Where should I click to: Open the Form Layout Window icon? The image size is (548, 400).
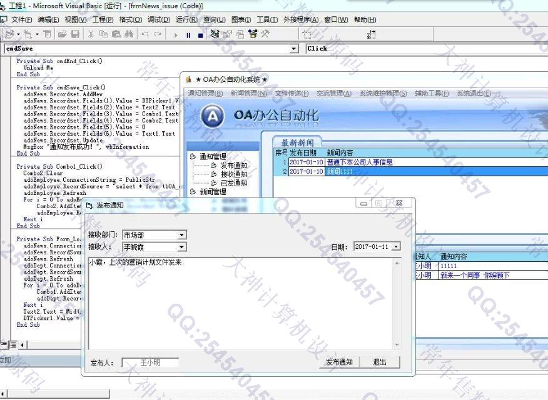click(x=240, y=34)
